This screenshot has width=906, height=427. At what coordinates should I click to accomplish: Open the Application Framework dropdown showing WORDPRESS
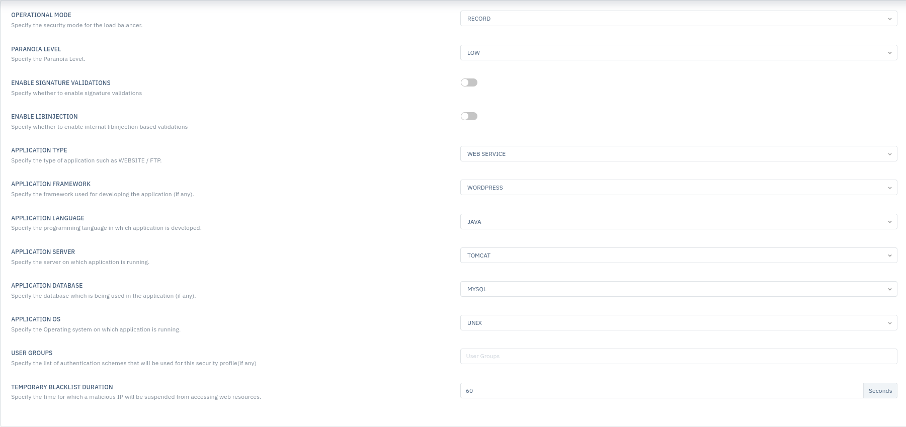[x=678, y=188]
